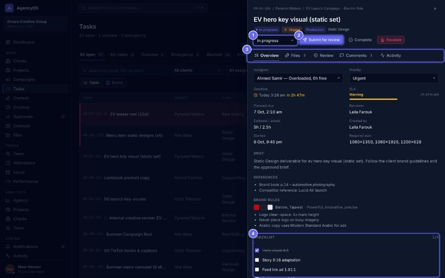Select the My tasks tab
The height and width of the screenshot is (278, 445).
click(122, 55)
